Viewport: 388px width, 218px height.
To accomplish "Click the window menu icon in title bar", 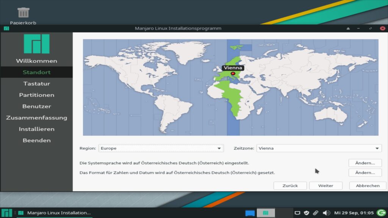I will coord(6,28).
